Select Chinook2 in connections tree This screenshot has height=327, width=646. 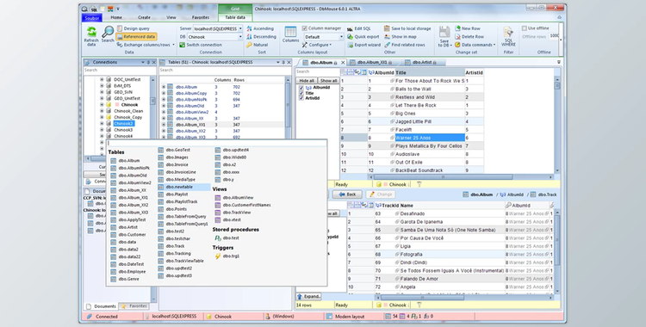click(x=123, y=124)
